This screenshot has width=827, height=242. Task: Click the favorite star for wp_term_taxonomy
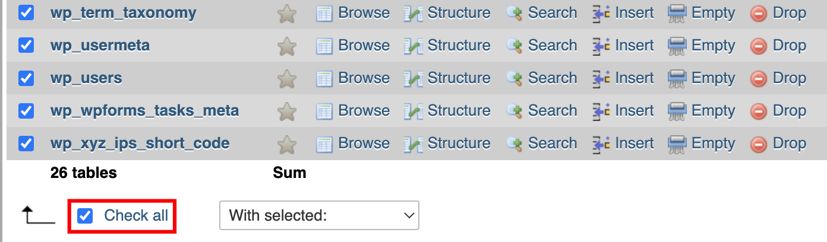(287, 13)
